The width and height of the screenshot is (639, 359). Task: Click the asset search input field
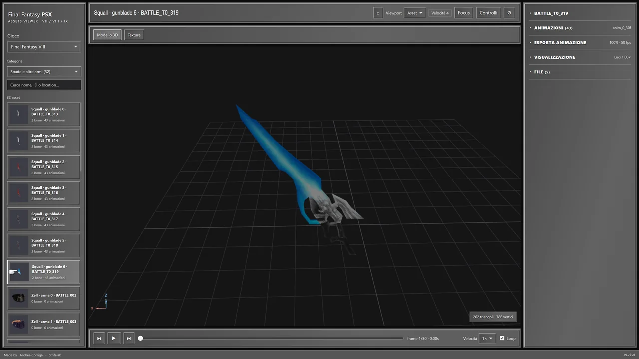point(44,85)
